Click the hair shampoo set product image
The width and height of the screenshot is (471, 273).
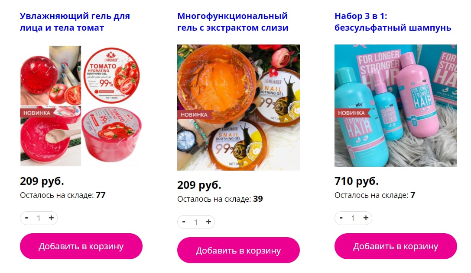click(x=396, y=106)
